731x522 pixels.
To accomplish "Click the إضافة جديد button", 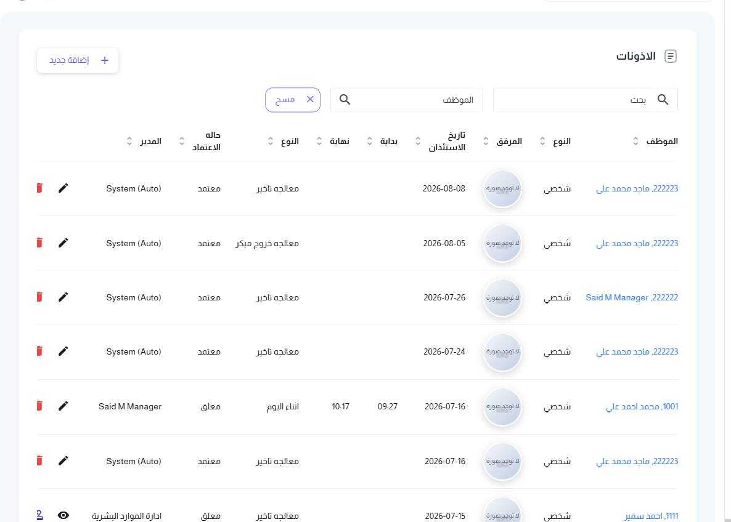I will pos(78,60).
